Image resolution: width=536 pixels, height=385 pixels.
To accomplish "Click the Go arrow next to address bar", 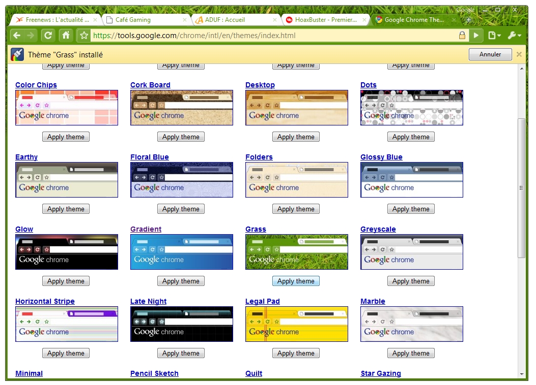I will click(476, 36).
